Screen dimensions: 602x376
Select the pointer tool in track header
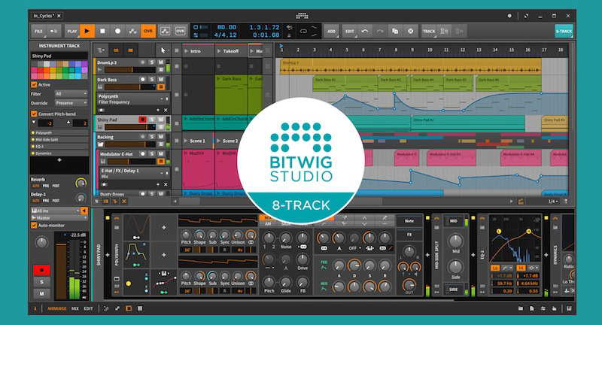tap(163, 50)
